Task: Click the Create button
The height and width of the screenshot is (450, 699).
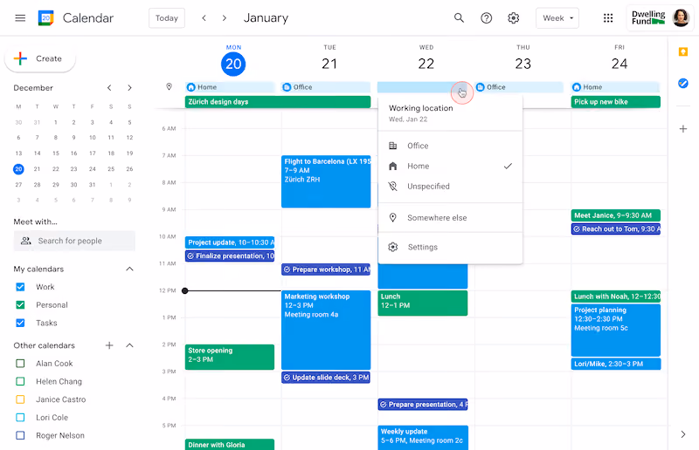Action: [40, 58]
